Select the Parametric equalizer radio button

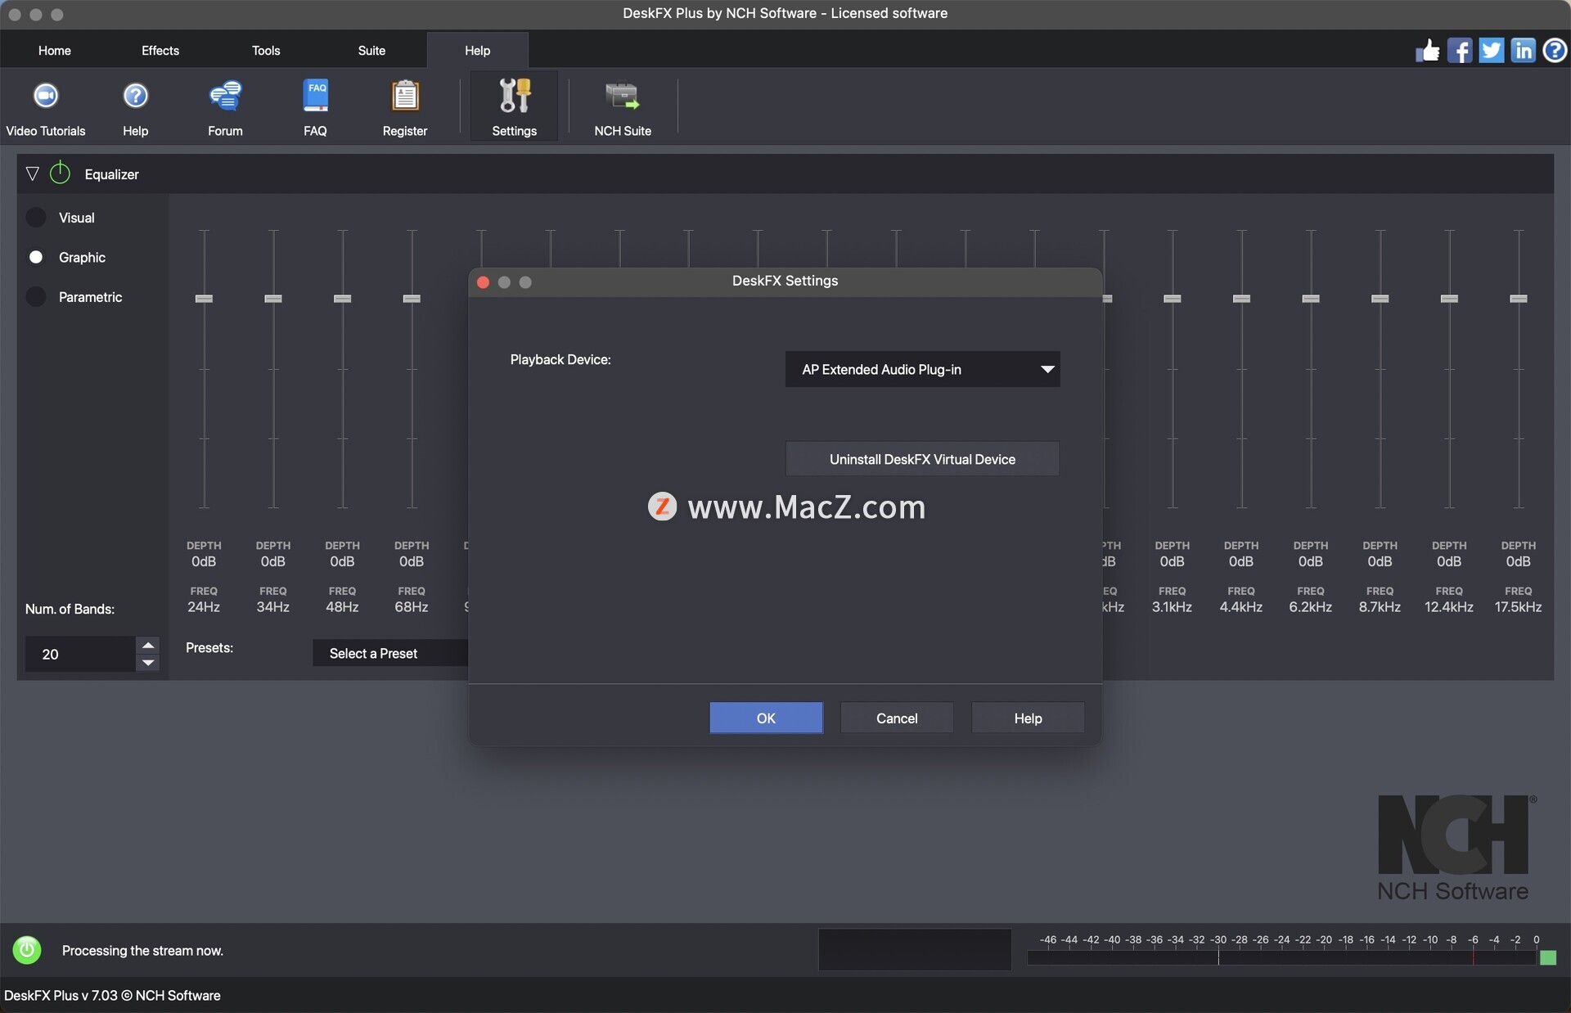coord(36,297)
